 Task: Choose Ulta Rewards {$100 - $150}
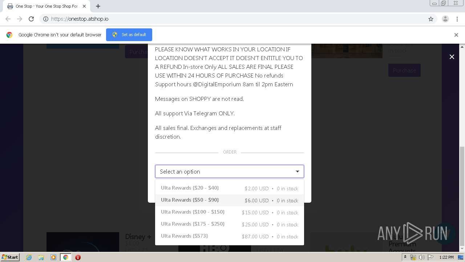point(230,212)
